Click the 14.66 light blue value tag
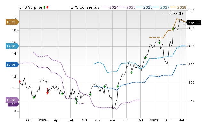This screenshot has height=122, width=205. (12, 46)
